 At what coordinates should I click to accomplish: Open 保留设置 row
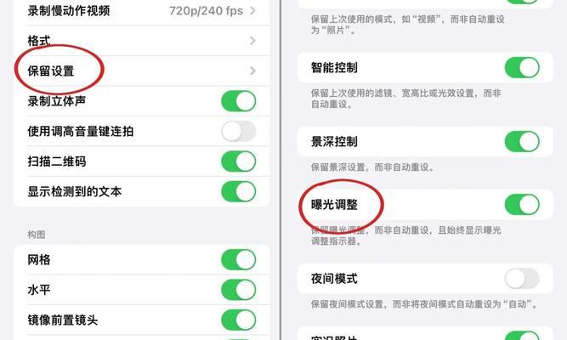click(x=142, y=71)
